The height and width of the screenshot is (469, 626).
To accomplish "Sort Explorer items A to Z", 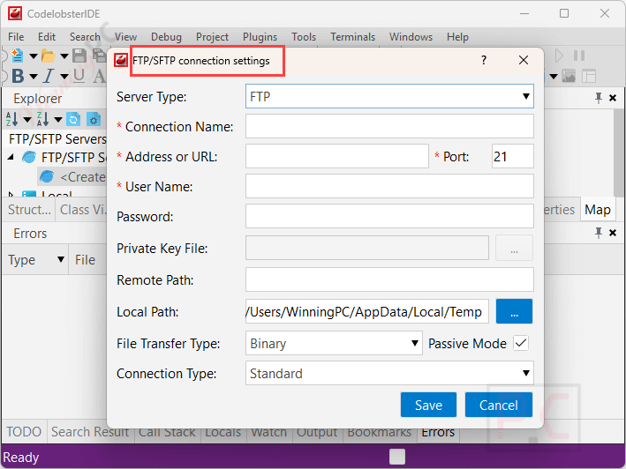I will tap(11, 119).
